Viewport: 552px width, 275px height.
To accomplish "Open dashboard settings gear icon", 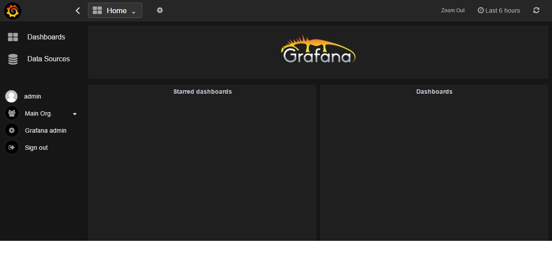I will (160, 10).
